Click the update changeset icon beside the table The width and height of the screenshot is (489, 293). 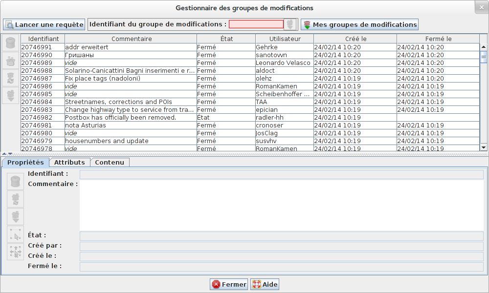coord(10,78)
